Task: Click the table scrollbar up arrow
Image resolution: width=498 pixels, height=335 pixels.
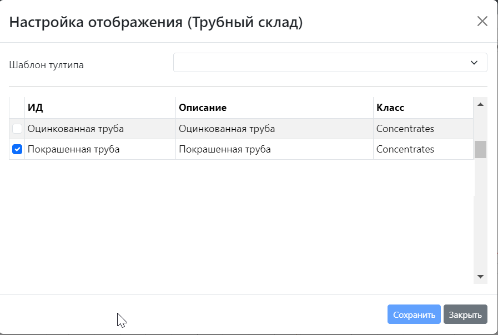Action: click(480, 104)
